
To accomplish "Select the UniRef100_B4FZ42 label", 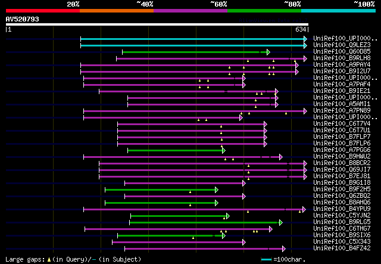I will pos(342,249).
